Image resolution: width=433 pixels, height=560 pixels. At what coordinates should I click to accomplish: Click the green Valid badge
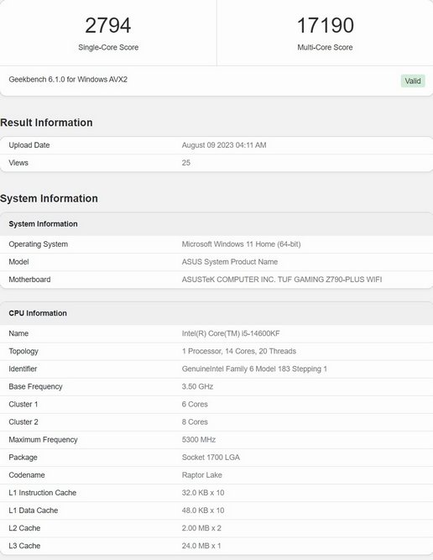[x=413, y=81]
